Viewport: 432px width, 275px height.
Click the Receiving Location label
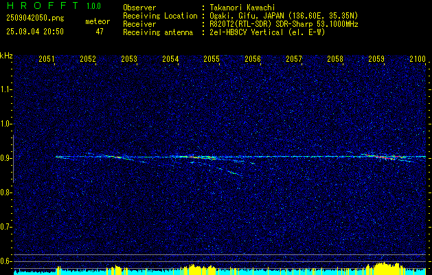pyautogui.click(x=160, y=16)
